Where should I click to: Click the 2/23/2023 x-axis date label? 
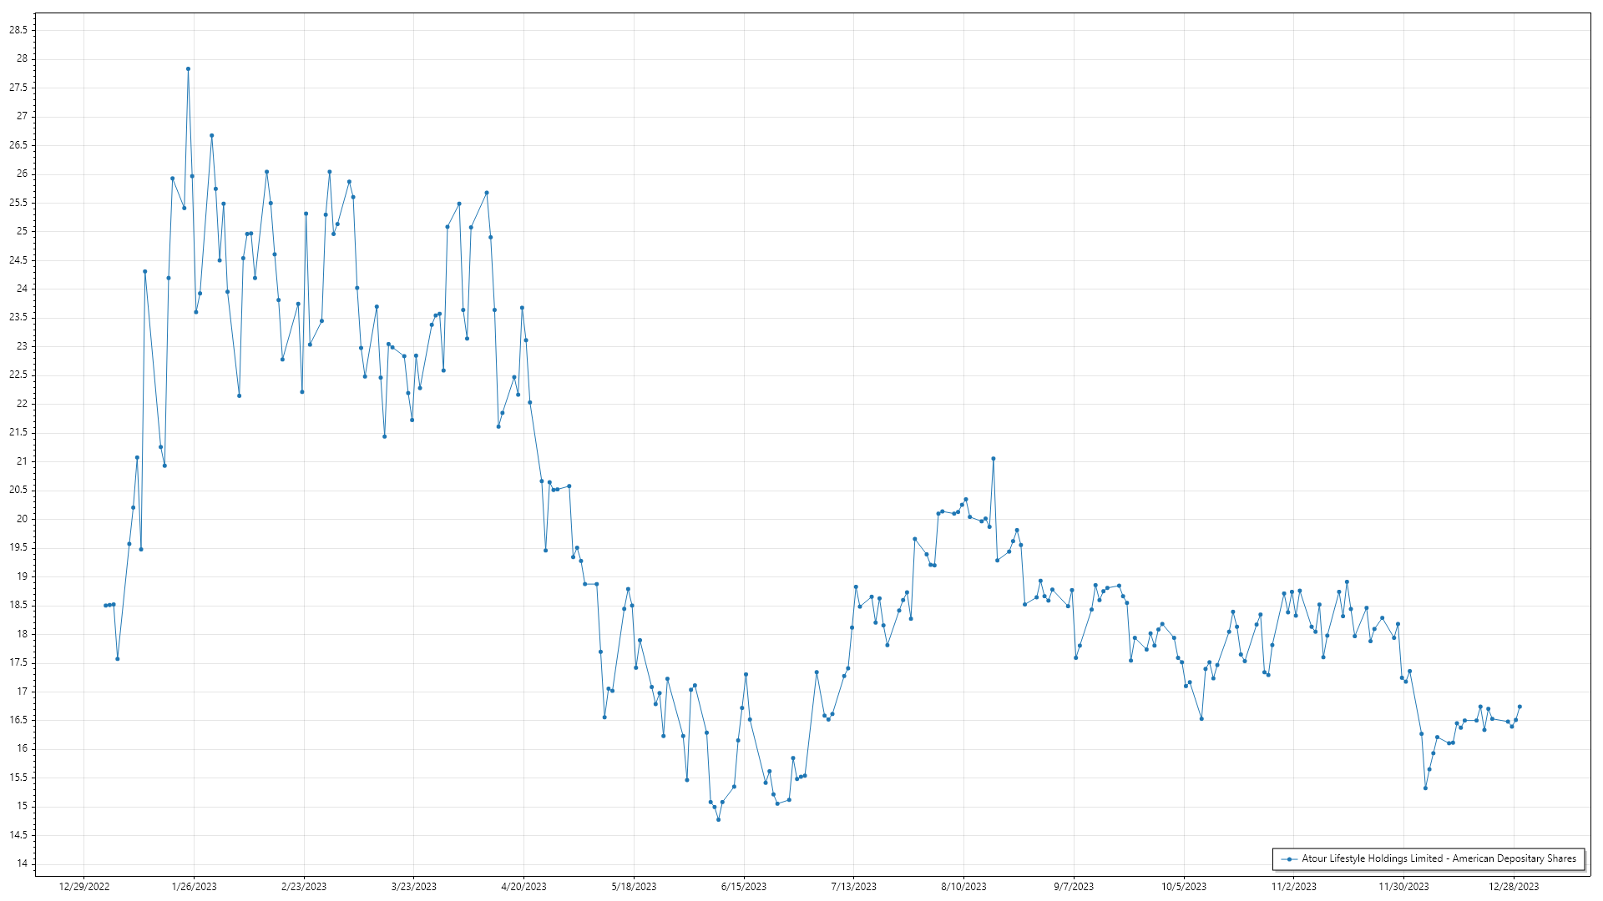point(304,887)
